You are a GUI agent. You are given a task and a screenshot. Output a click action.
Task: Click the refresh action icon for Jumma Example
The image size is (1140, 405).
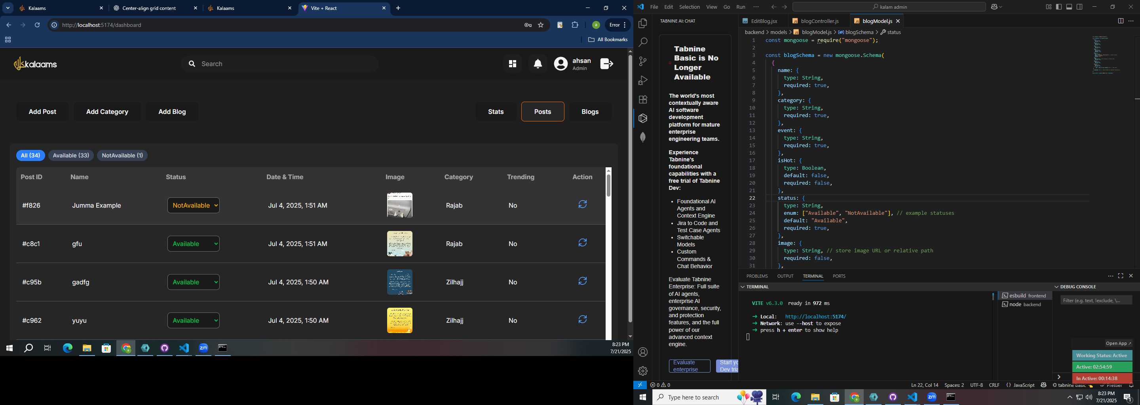point(582,204)
